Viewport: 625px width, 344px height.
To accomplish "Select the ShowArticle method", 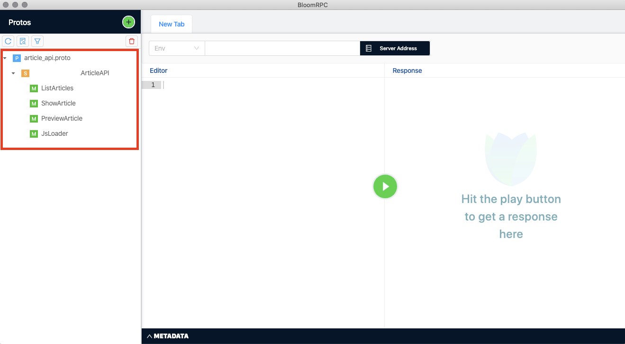I will pyautogui.click(x=58, y=103).
